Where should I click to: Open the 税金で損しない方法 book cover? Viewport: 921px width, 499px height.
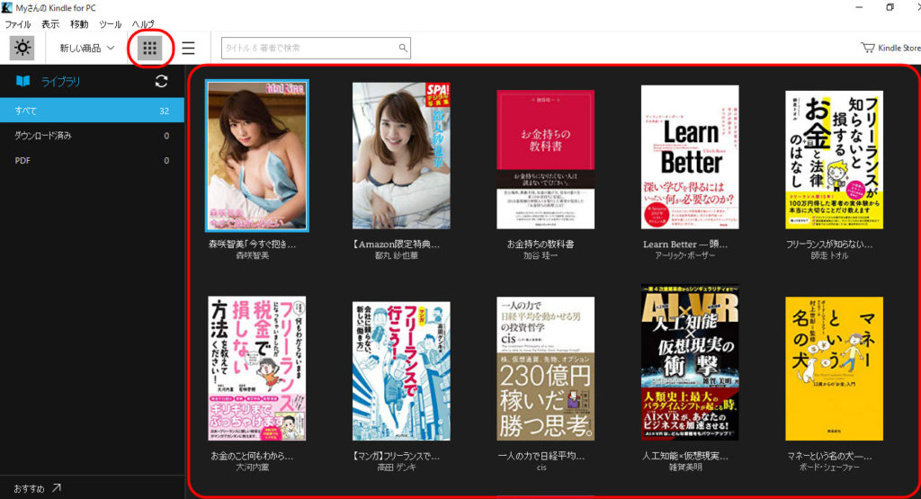coord(257,368)
